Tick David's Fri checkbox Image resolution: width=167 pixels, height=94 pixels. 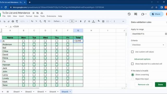point(68,55)
